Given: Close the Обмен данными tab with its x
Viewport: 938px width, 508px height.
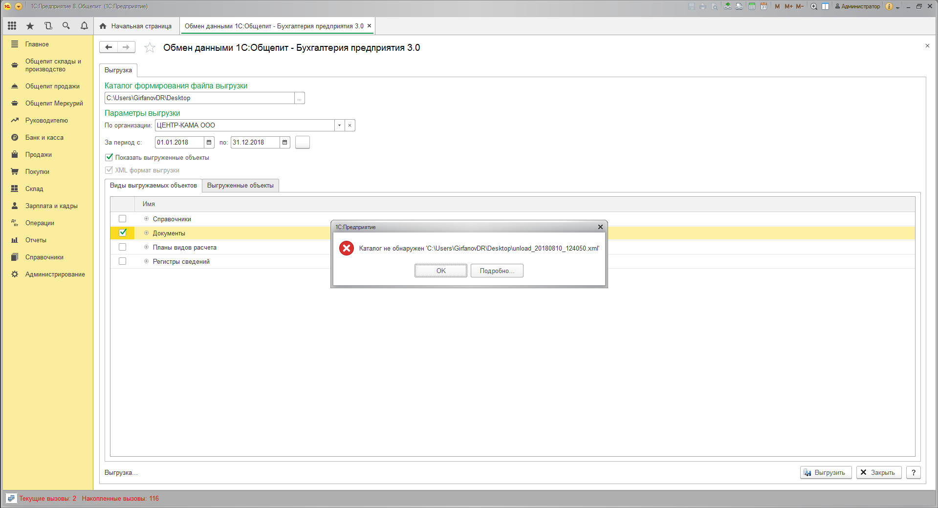Looking at the screenshot, I should (370, 26).
